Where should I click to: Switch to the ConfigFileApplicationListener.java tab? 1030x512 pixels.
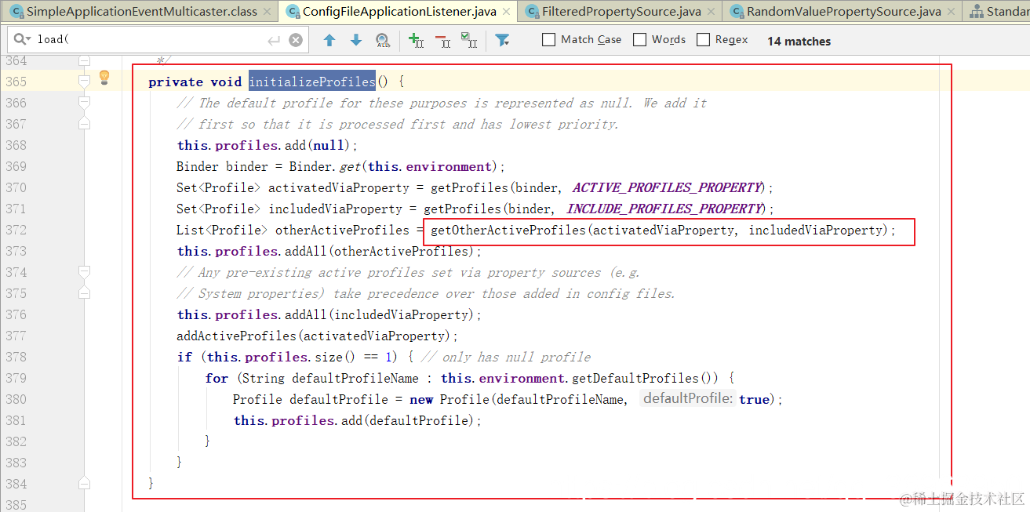[x=399, y=12]
